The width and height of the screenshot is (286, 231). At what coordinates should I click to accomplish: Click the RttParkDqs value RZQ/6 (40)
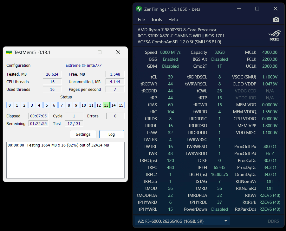click(x=270, y=209)
